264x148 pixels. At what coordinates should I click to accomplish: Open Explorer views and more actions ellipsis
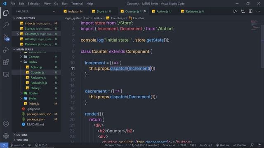pos(54,11)
